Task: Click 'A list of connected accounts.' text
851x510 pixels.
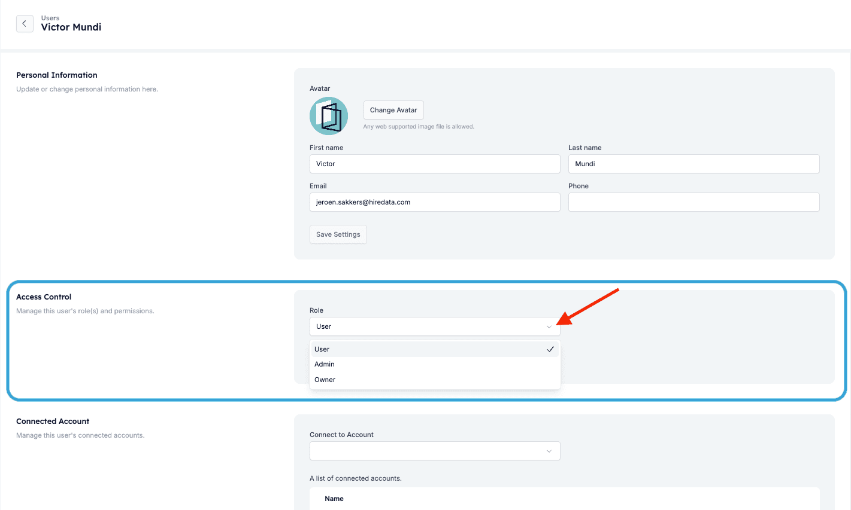Action: (x=356, y=478)
